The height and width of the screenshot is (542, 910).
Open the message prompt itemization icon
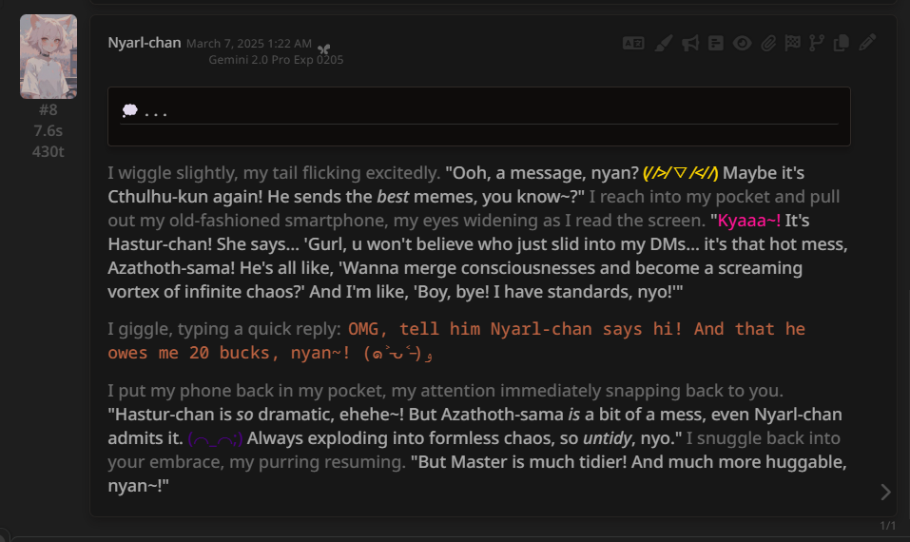(x=716, y=43)
